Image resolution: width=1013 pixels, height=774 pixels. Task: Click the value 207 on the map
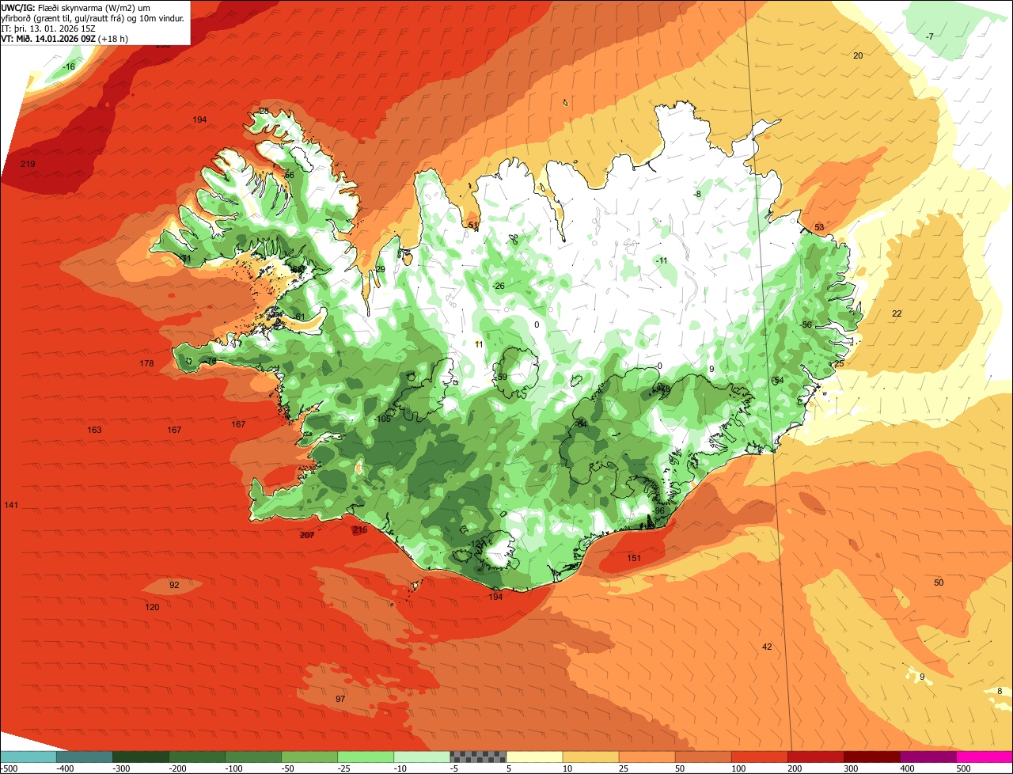(307, 535)
